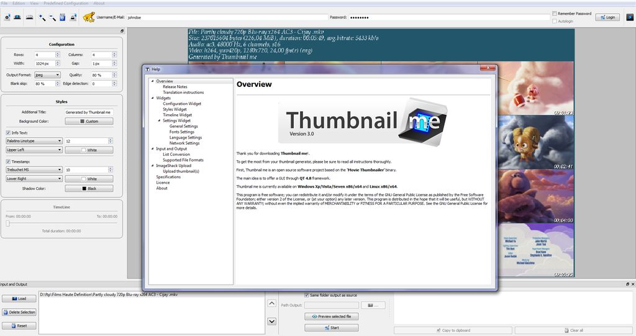Open the Edition menu
636x336 pixels.
[x=19, y=3]
